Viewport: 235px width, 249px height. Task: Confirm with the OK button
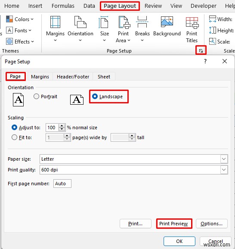(x=179, y=241)
